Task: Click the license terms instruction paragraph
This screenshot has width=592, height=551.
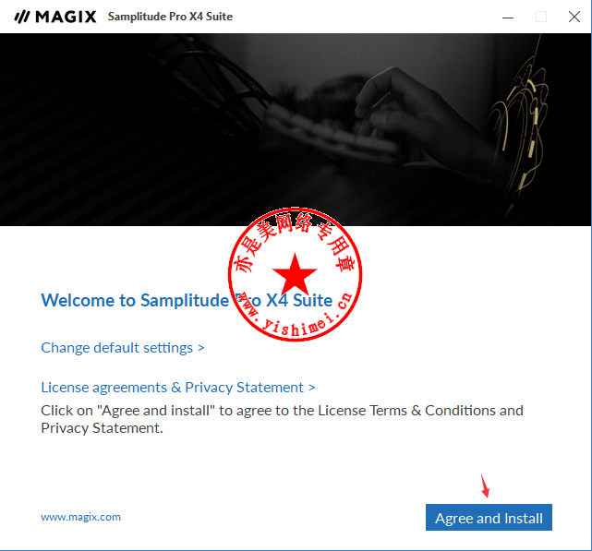Action: [282, 419]
